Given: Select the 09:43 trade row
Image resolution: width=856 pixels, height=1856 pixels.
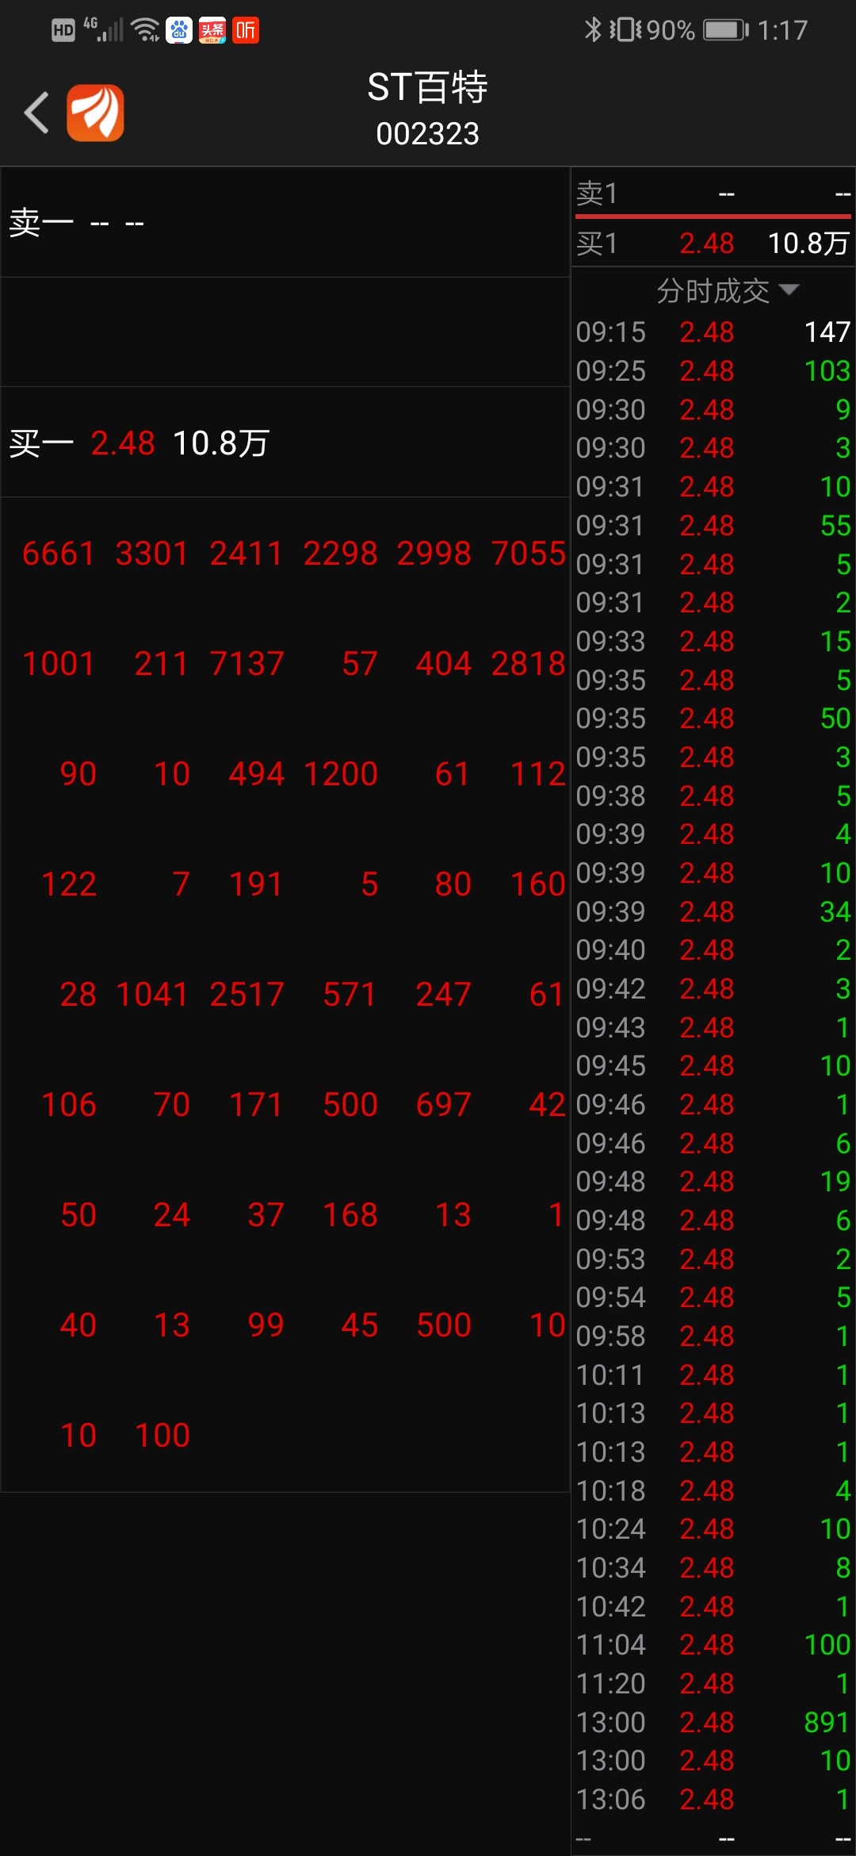Looking at the screenshot, I should tap(713, 1027).
